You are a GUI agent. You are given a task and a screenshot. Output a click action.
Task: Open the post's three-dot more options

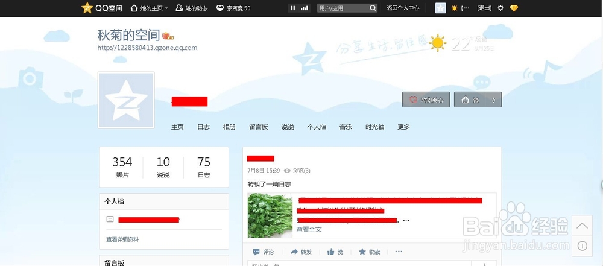point(399,252)
